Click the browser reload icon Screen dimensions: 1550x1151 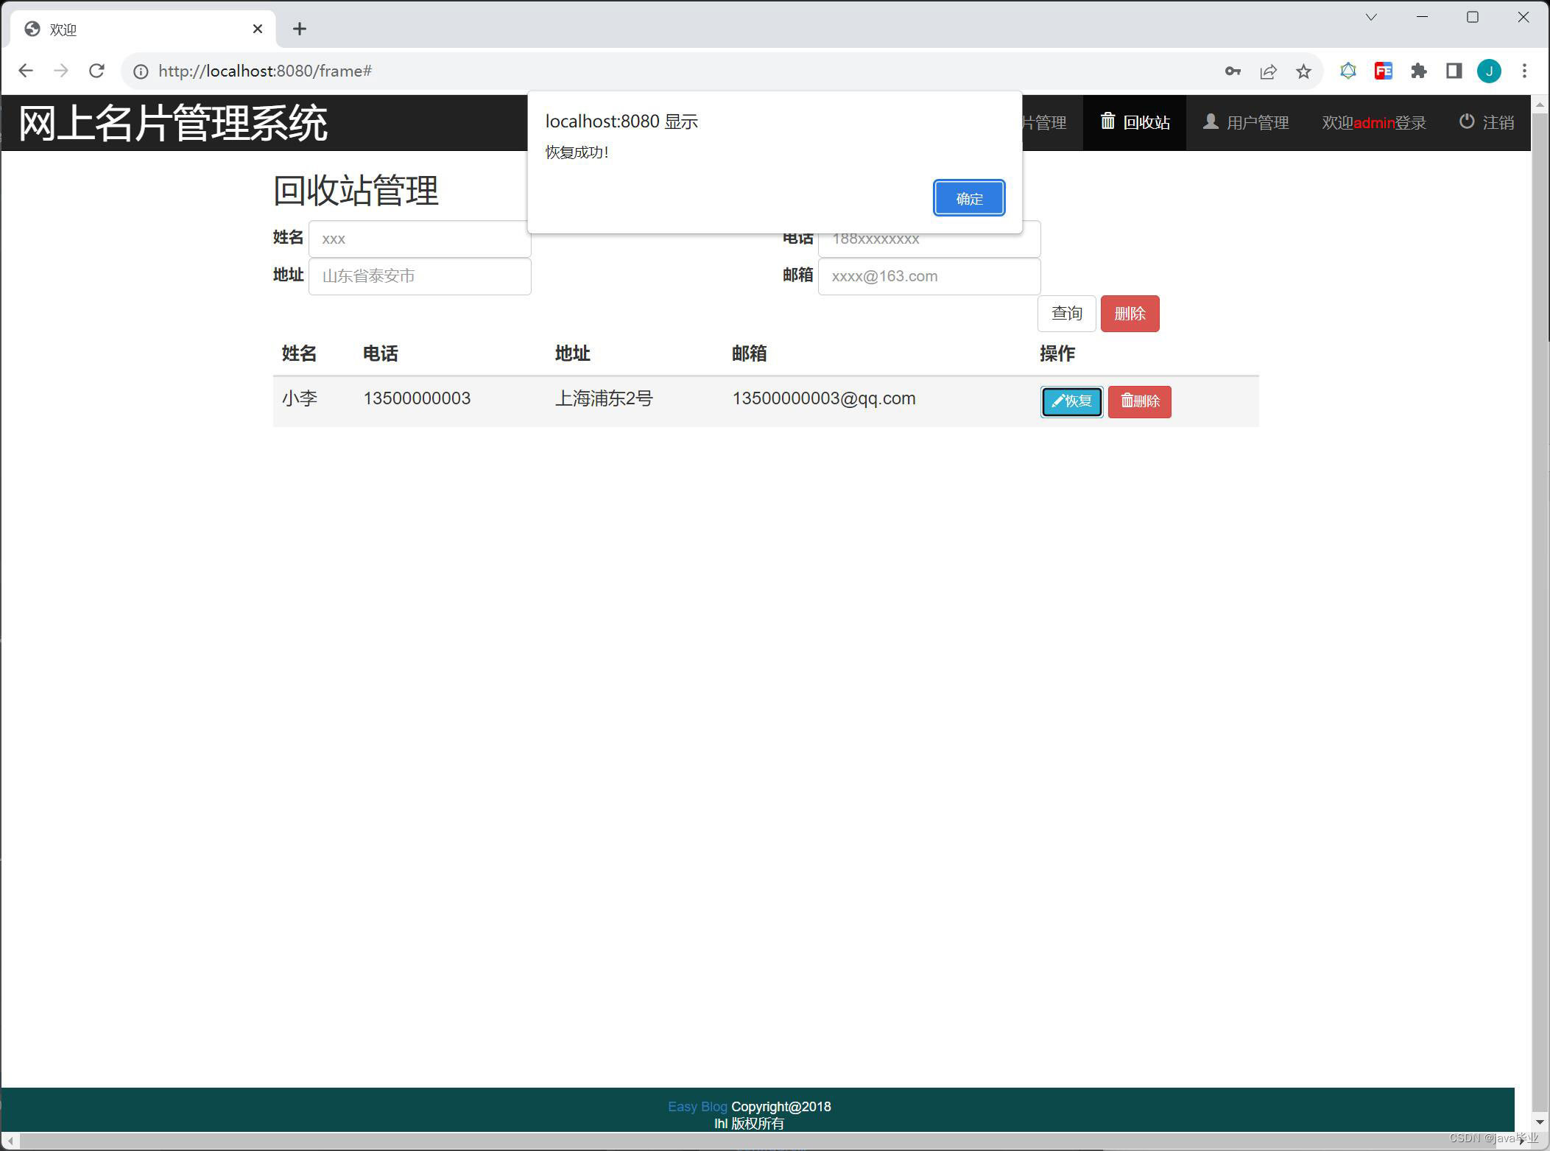(x=96, y=71)
